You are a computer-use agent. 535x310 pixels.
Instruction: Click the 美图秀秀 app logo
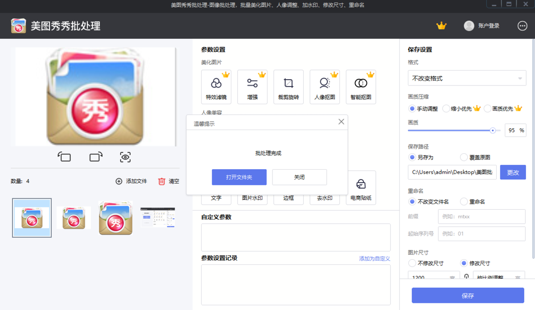click(x=19, y=26)
